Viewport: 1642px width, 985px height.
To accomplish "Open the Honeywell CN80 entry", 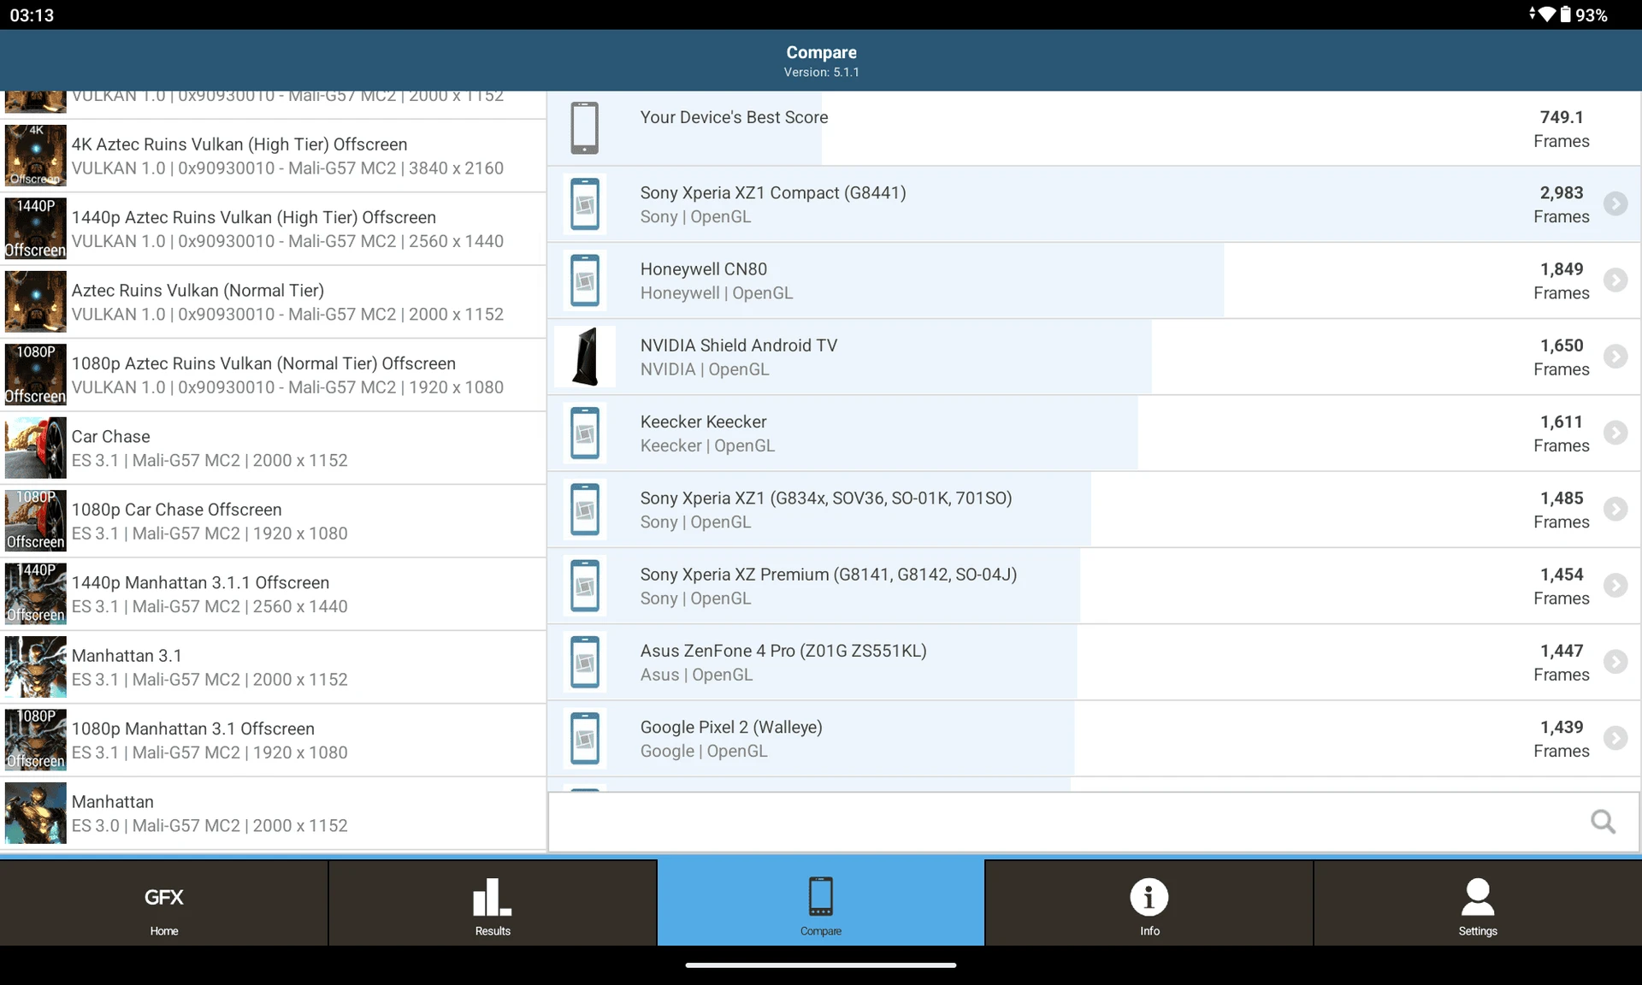I will pos(1094,280).
